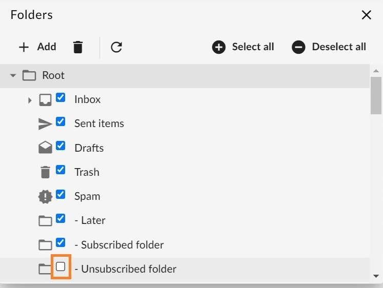The height and width of the screenshot is (288, 383).
Task: Select the Drafts folder label
Action: click(89, 148)
